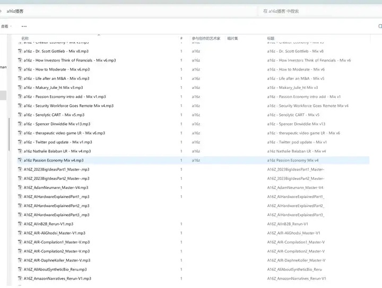This screenshot has width=382, height=288.
Task: Click the file icon of Dr. Scott Gottlieb mp3
Action: [20, 51]
